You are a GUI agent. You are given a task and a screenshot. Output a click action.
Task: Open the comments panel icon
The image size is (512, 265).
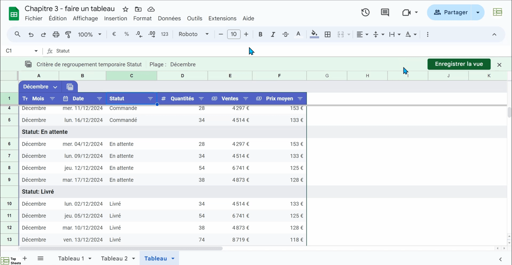pos(385,13)
